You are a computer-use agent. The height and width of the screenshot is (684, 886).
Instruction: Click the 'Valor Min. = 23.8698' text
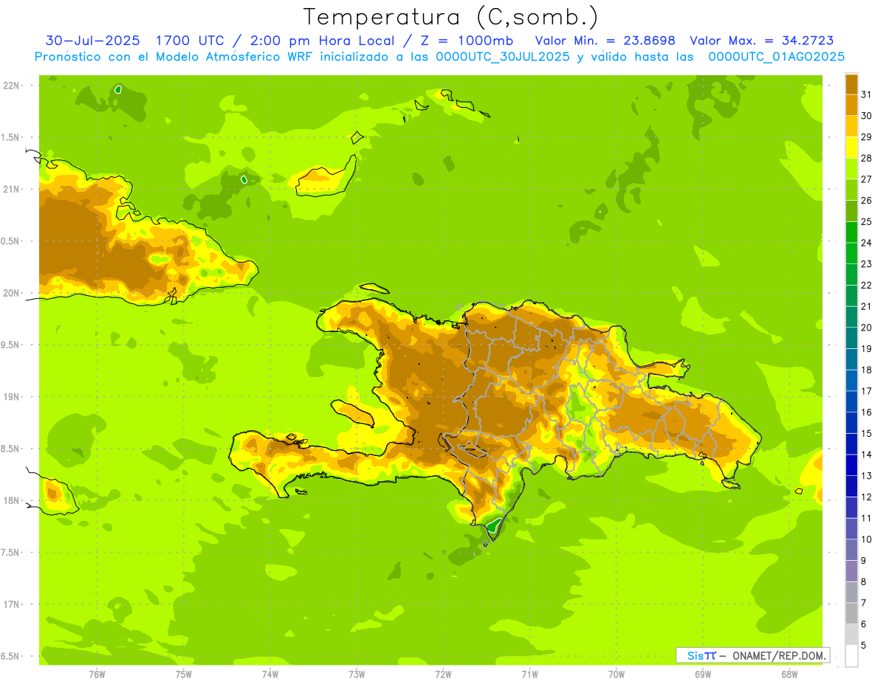(605, 41)
